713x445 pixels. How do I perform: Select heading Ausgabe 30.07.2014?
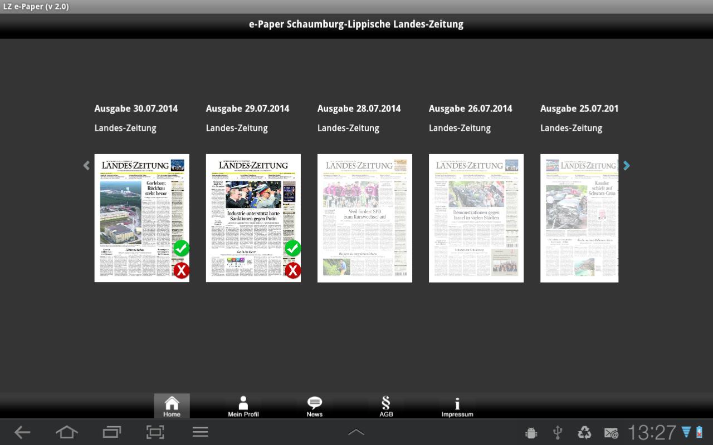pos(136,108)
